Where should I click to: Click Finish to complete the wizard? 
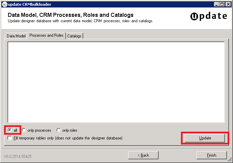coord(211,155)
